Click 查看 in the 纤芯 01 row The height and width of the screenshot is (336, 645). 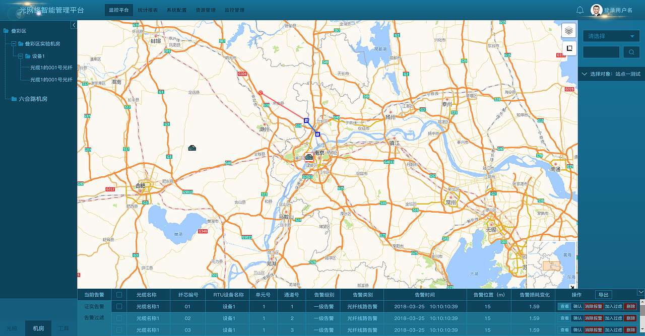pos(564,306)
